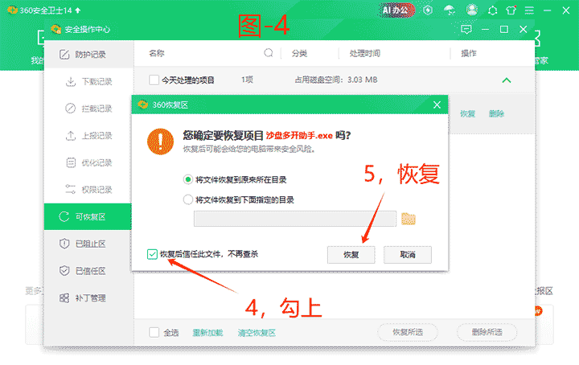Select the 将文件恢复到原来所在目录 radio option
The image size is (579, 365).
tap(188, 180)
